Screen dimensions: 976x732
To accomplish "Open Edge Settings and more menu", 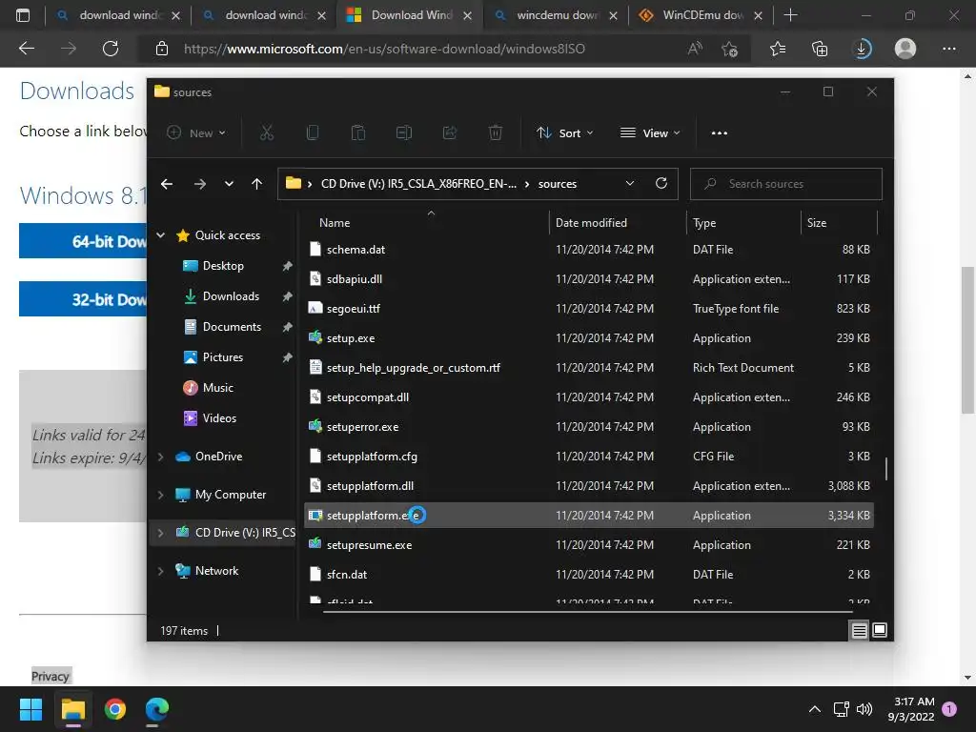I will [949, 49].
